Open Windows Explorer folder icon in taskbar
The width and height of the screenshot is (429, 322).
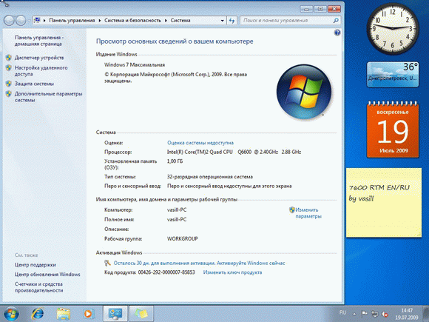click(x=63, y=314)
